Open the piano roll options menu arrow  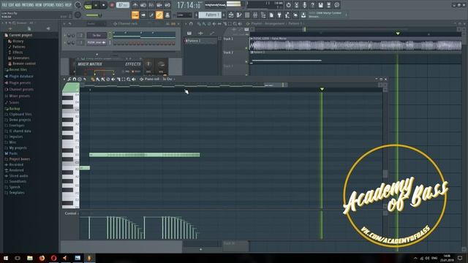pos(64,80)
